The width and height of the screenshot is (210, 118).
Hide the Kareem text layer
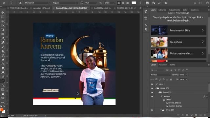pos(152,97)
